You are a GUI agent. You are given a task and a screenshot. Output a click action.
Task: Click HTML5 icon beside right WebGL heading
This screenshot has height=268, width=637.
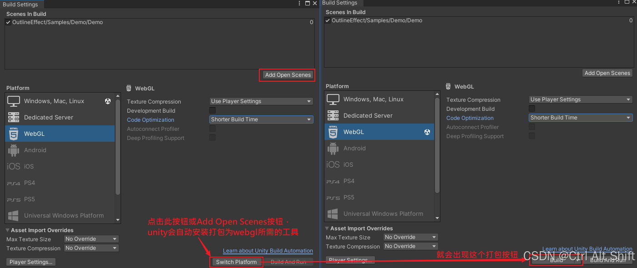click(449, 86)
